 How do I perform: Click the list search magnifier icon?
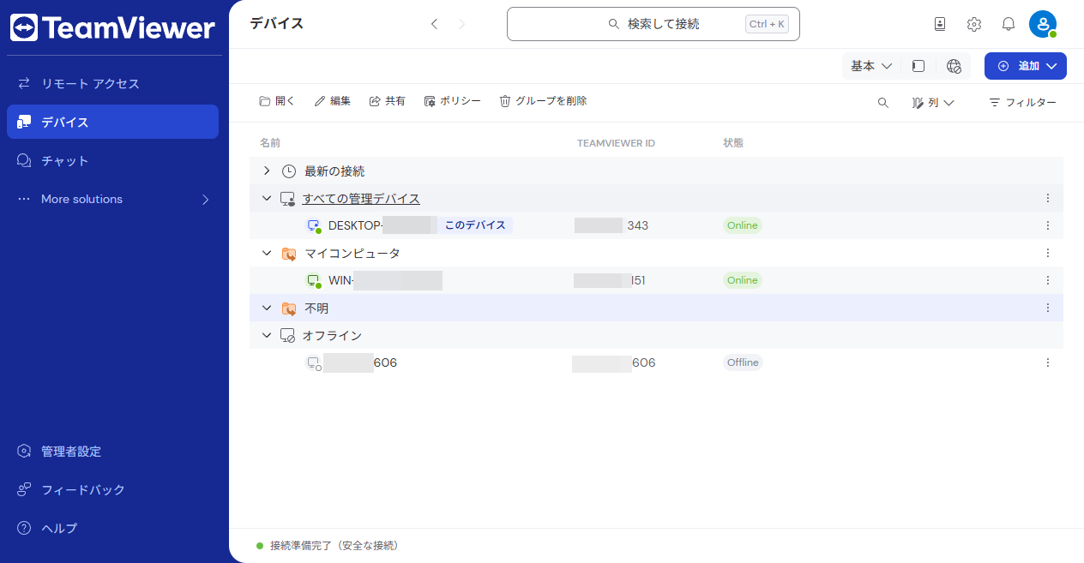(883, 103)
